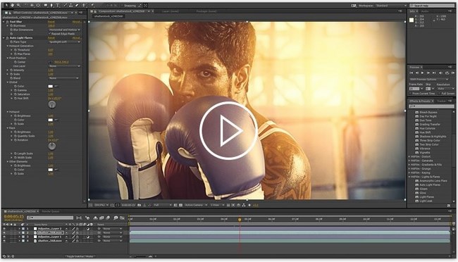
Task: Enable motion blur timeline icon
Action: click(108, 218)
